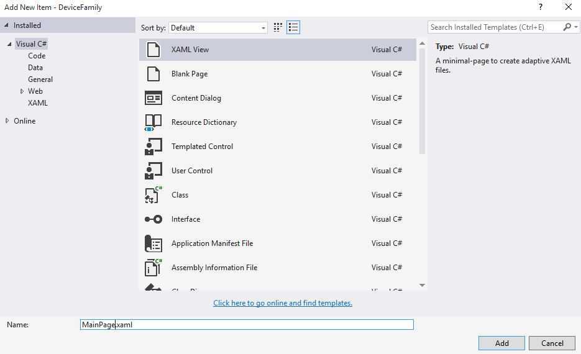The height and width of the screenshot is (354, 581).
Task: Open the help question mark
Action: (541, 7)
